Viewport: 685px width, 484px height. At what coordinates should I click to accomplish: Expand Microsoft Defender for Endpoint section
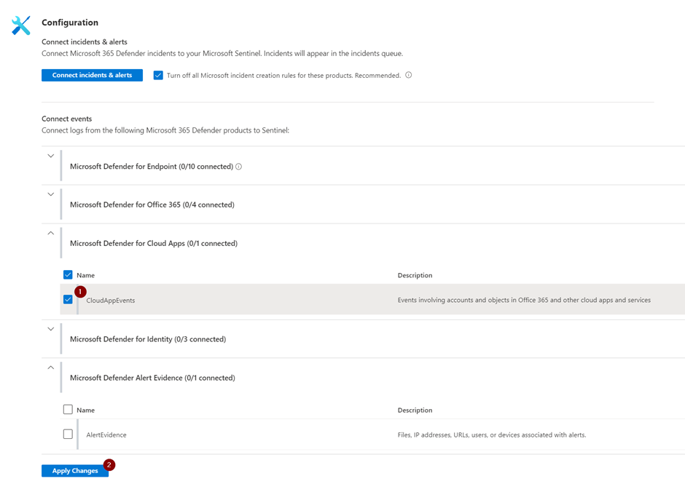51,156
